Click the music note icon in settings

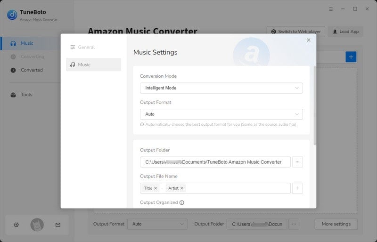point(73,65)
